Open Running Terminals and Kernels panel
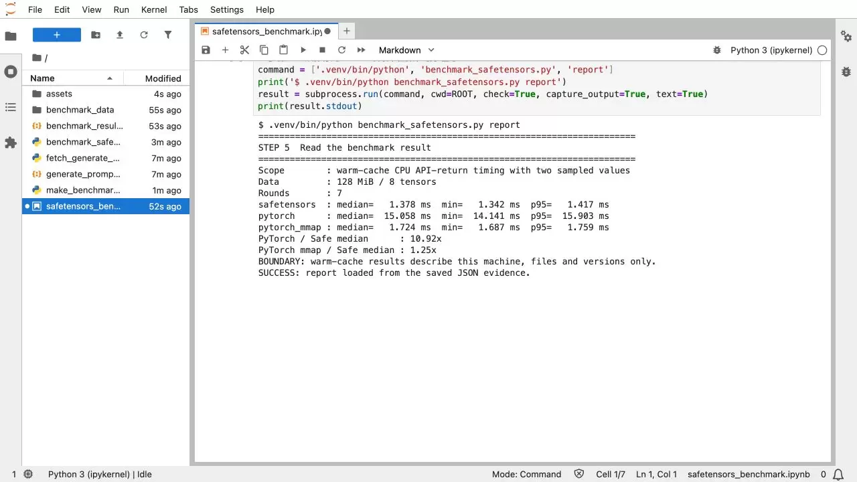 (11, 72)
